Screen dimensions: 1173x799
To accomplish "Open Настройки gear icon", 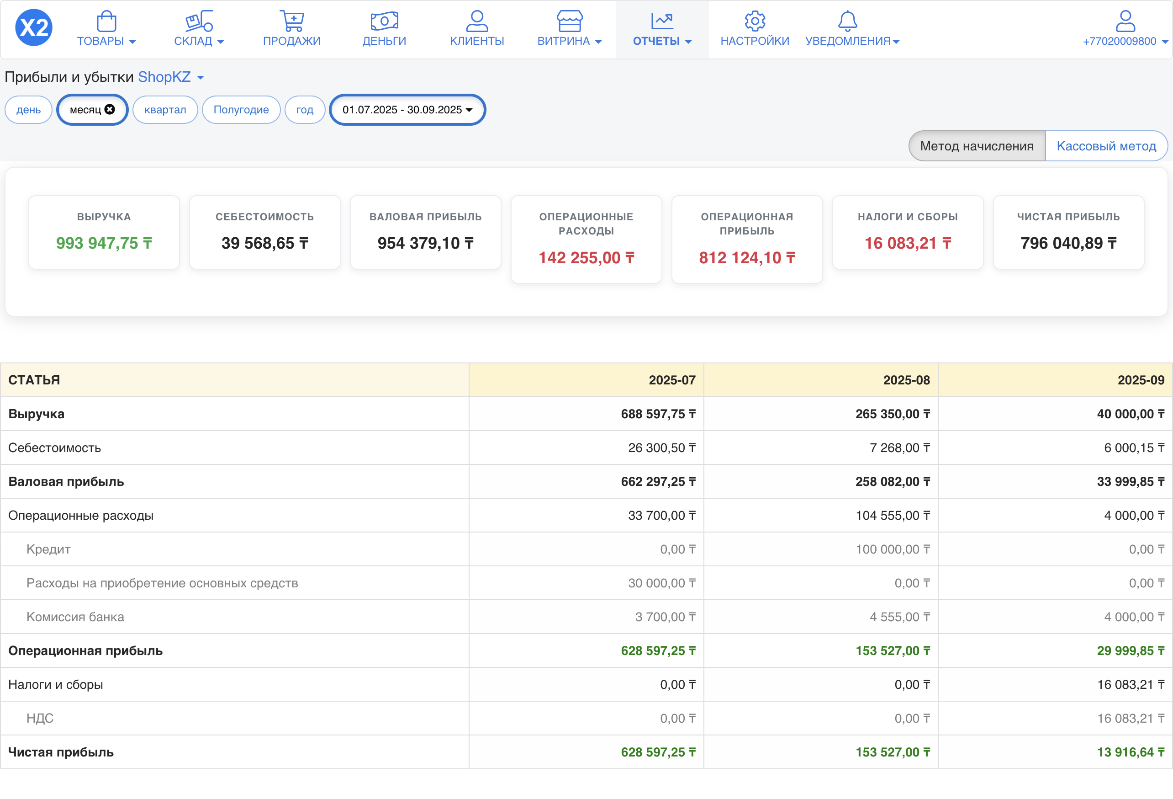I will coord(755,21).
